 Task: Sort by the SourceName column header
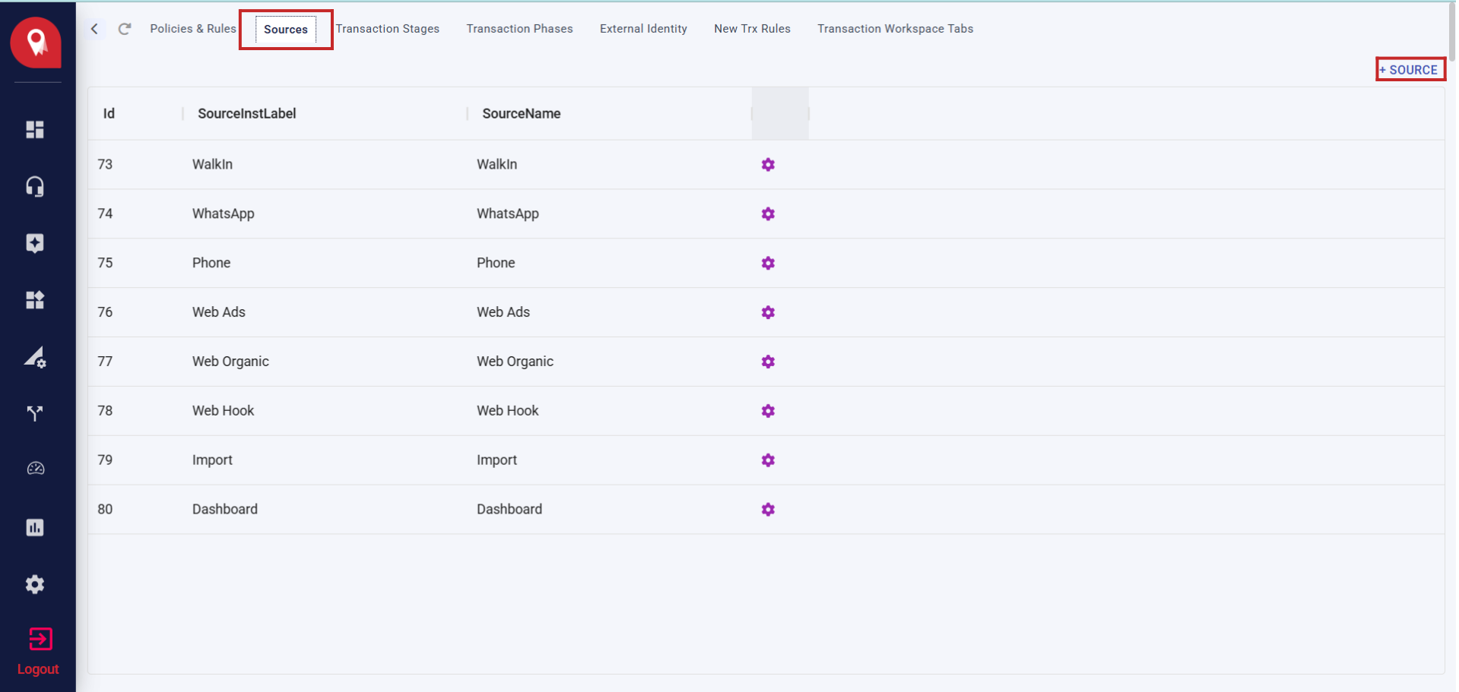pos(522,113)
